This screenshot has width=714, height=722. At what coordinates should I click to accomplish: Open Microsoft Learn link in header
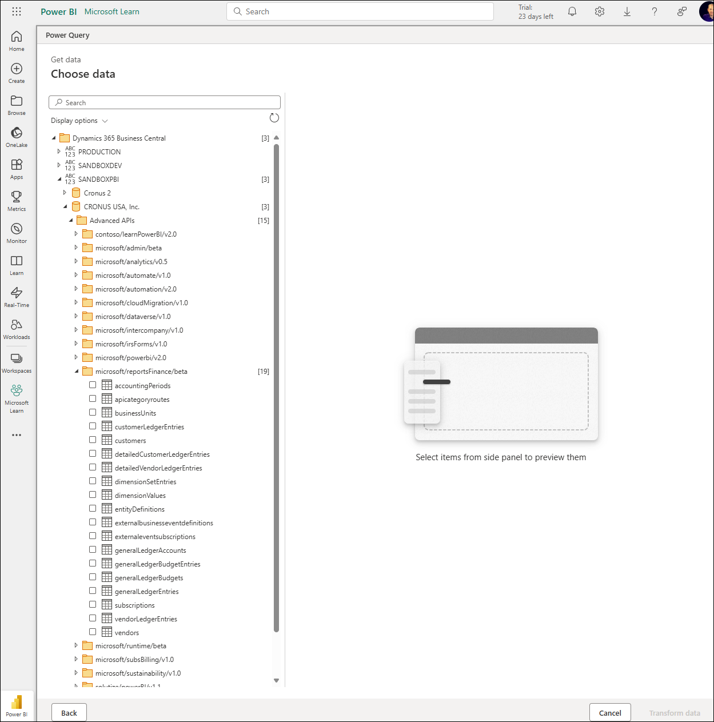[111, 11]
